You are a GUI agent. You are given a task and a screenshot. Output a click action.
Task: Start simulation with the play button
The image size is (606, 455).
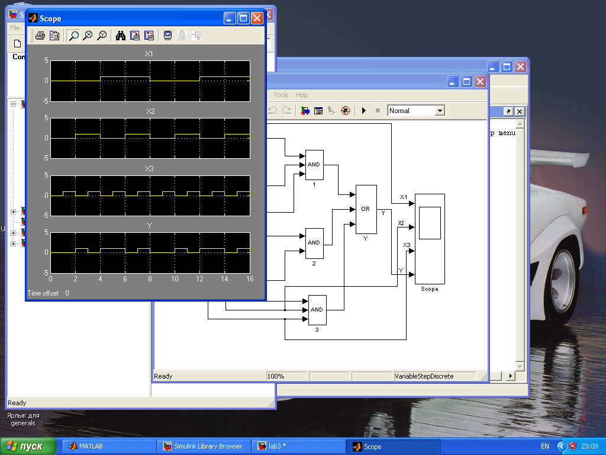tap(364, 111)
